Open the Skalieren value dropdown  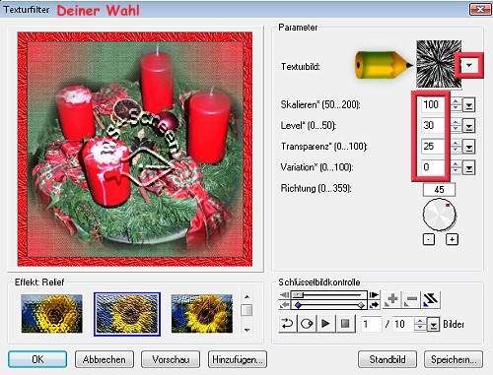tap(469, 105)
